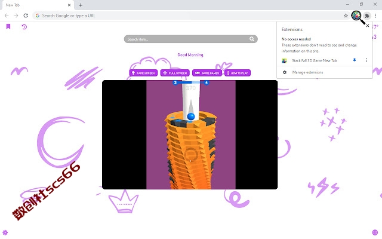Click the level 3 progress marker in game
The height and width of the screenshot is (239, 382).
175,82
